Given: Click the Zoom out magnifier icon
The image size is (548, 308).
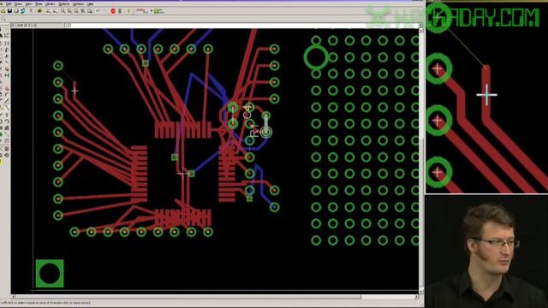Looking at the screenshot, I should click(x=76, y=11).
